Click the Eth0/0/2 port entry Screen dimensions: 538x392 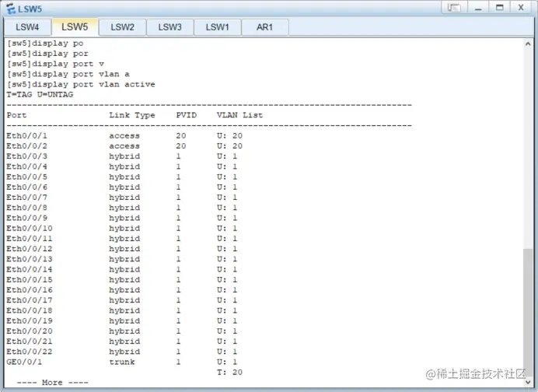click(x=26, y=146)
